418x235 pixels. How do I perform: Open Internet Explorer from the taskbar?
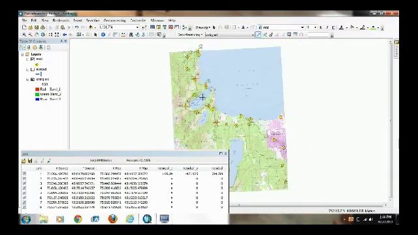[x=130, y=219]
